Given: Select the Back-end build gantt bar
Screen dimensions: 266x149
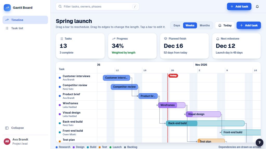Looking at the screenshot, I should (205, 123).
